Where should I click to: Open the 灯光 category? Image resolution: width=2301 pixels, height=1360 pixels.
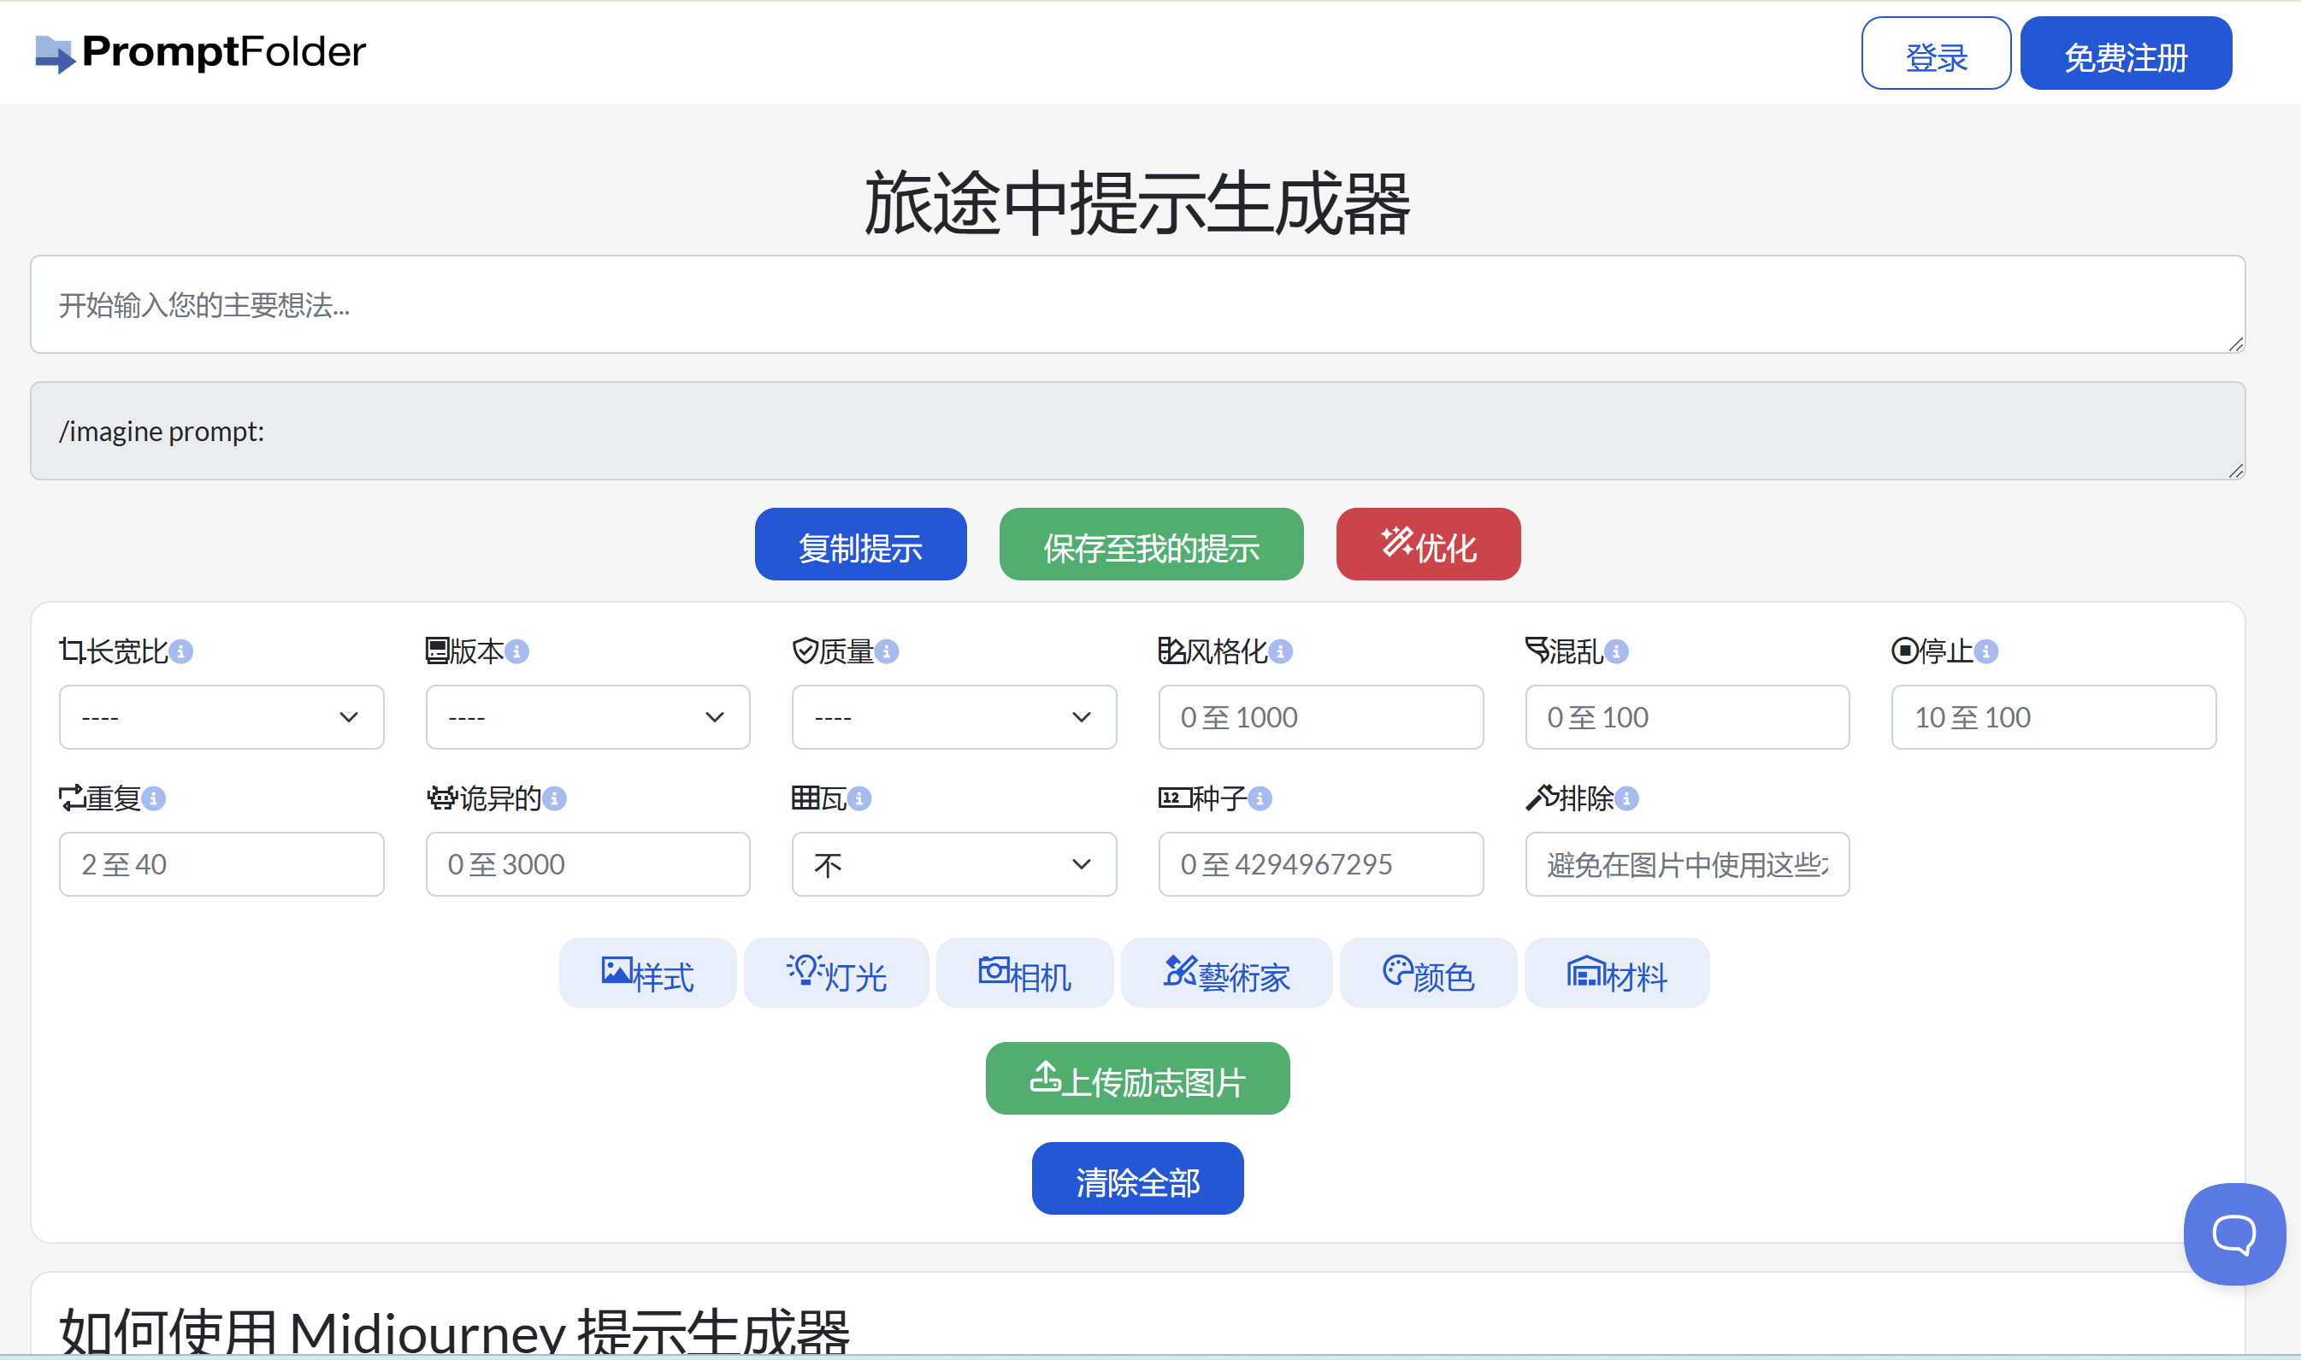pos(836,974)
